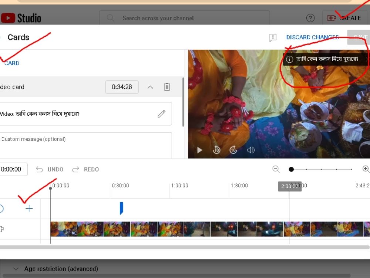This screenshot has width=370, height=278.
Task: Click the first video filmstrip thumbnail
Action: tap(64, 229)
